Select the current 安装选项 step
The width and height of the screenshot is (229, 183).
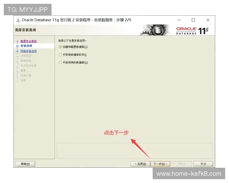click(x=26, y=46)
